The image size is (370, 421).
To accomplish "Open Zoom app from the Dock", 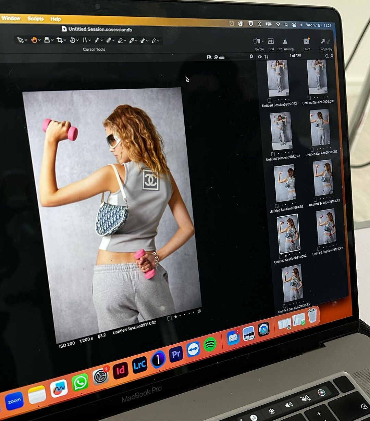I will [14, 401].
